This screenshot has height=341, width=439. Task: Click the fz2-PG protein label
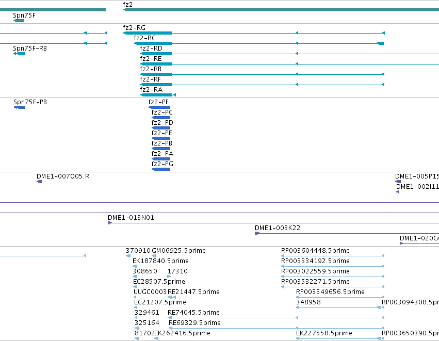162,164
